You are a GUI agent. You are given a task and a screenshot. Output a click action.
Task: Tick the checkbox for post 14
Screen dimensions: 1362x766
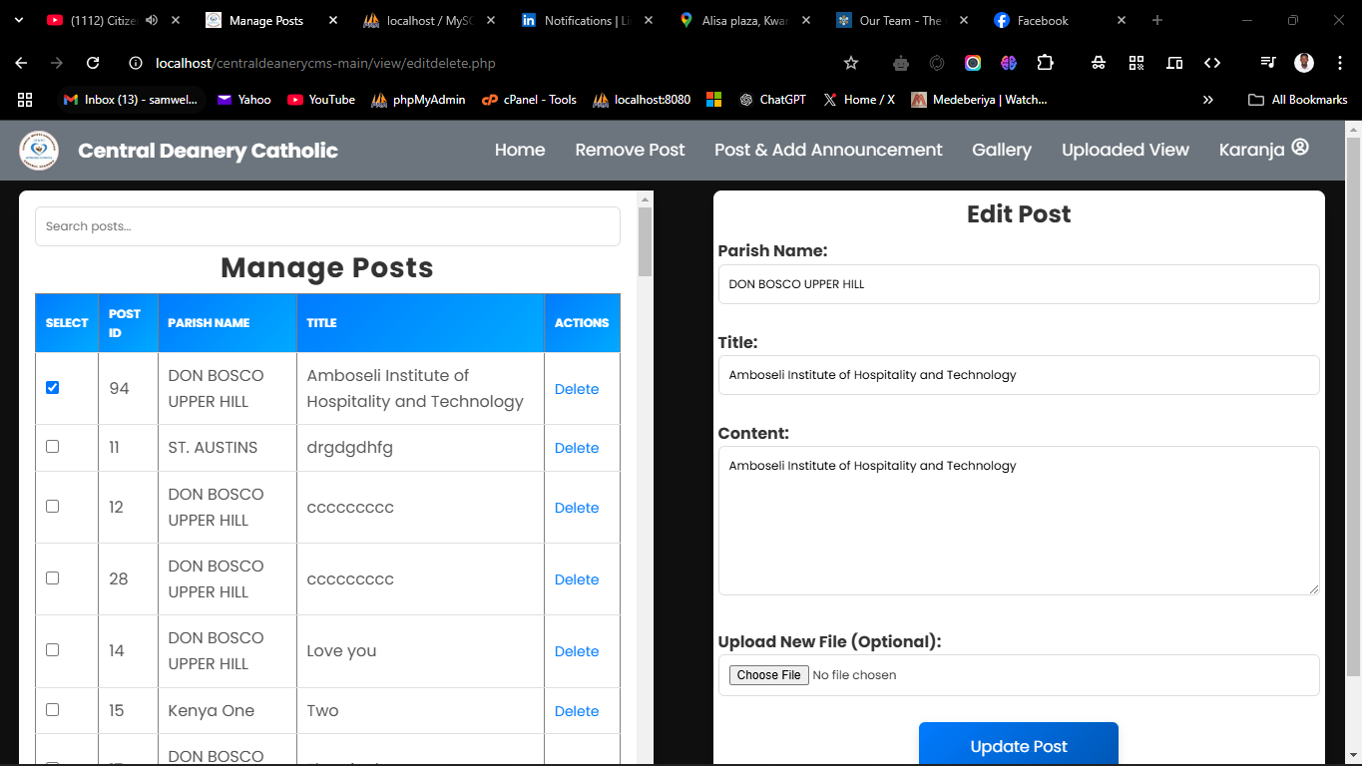point(53,649)
